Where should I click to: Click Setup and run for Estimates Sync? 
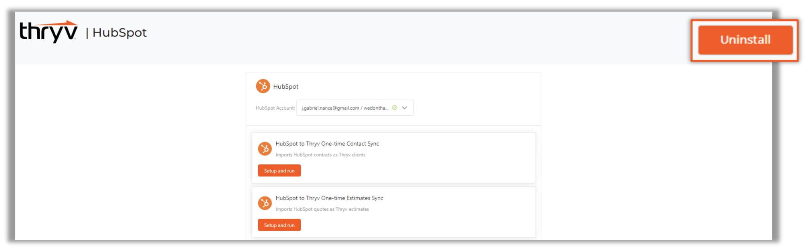click(279, 225)
